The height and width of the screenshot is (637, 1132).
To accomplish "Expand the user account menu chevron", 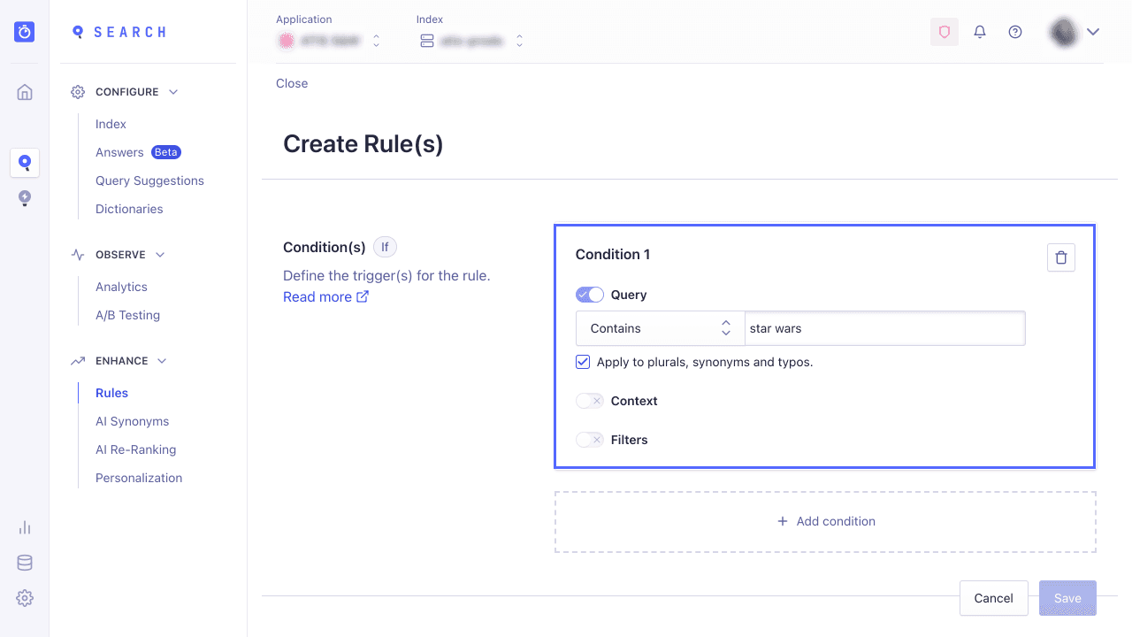I will coord(1093,32).
